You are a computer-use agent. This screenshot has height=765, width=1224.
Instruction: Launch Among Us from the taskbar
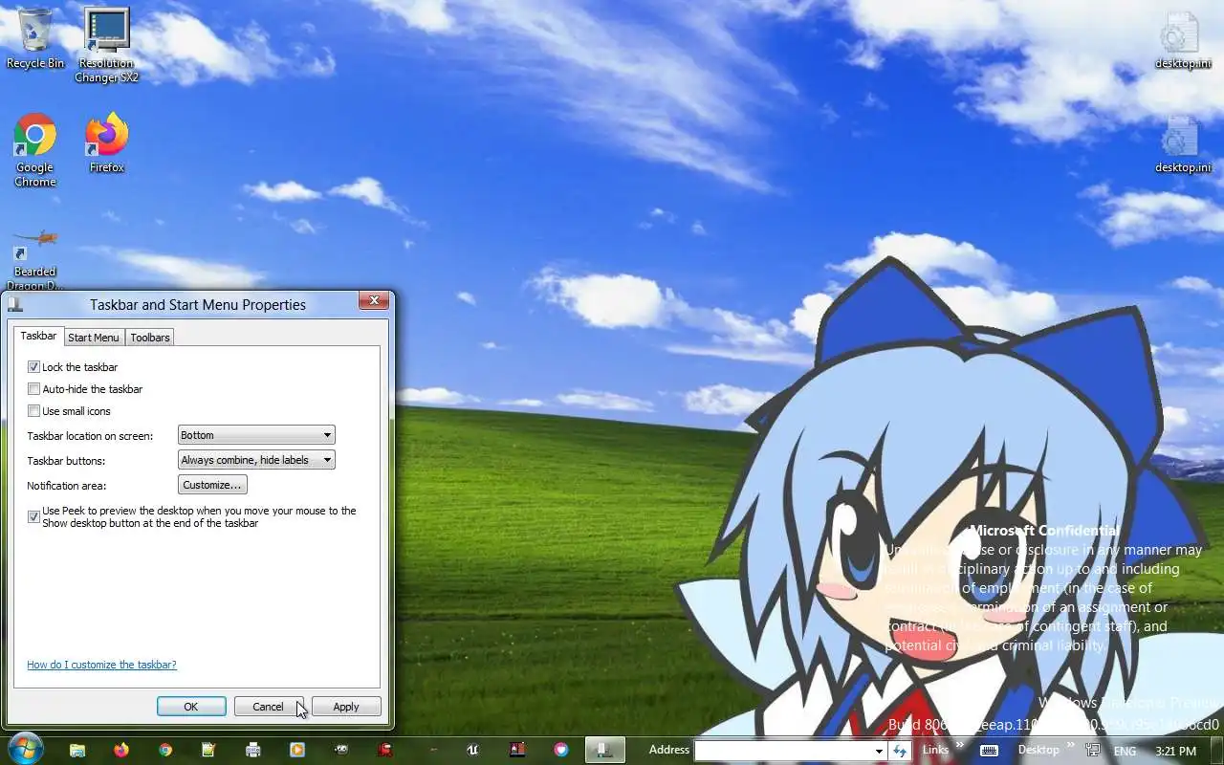pyautogui.click(x=385, y=750)
